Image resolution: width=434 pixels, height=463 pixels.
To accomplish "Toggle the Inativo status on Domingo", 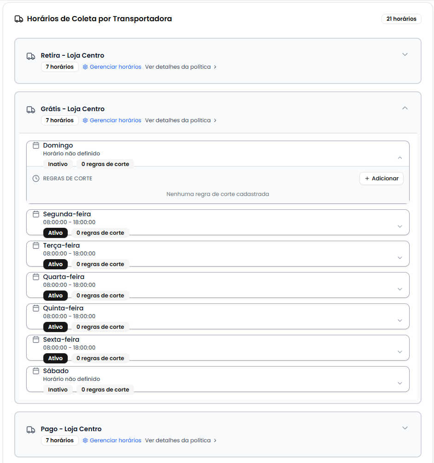I will click(x=58, y=164).
